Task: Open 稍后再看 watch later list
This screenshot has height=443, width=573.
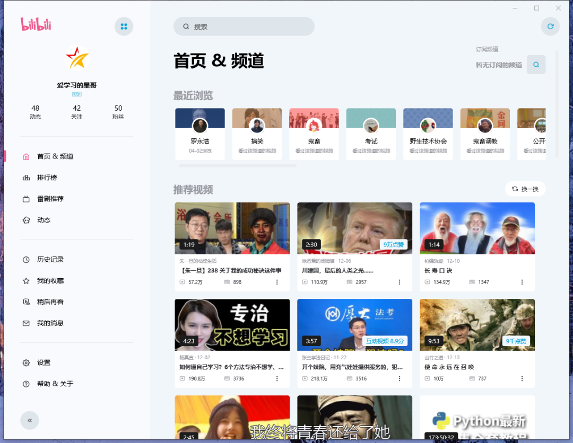Action: click(x=77, y=302)
